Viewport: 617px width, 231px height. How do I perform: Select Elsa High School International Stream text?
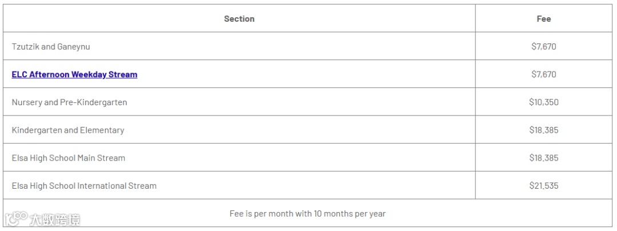coord(84,186)
